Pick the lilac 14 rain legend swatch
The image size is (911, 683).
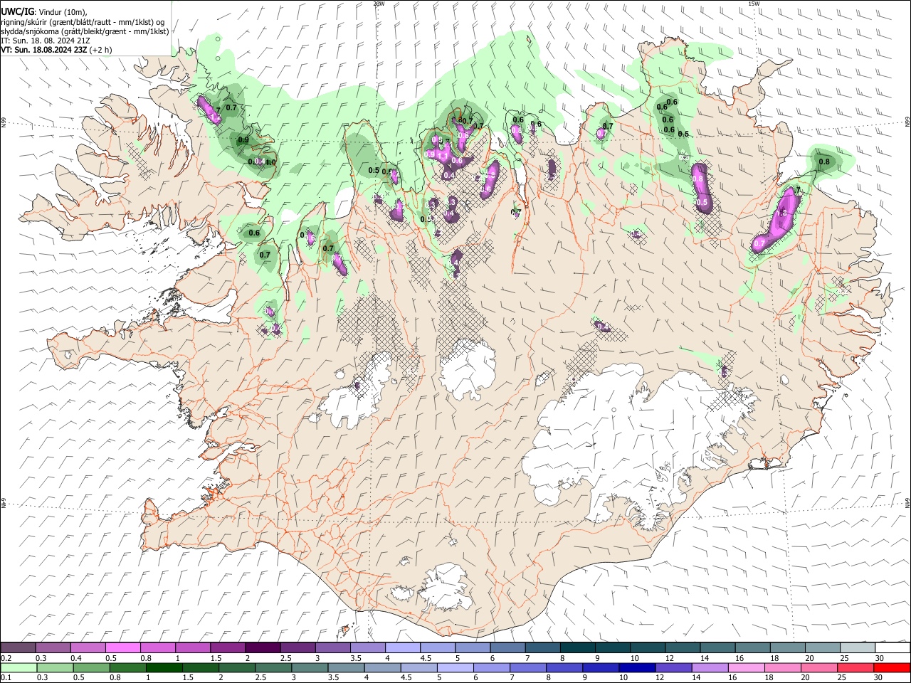click(x=710, y=668)
